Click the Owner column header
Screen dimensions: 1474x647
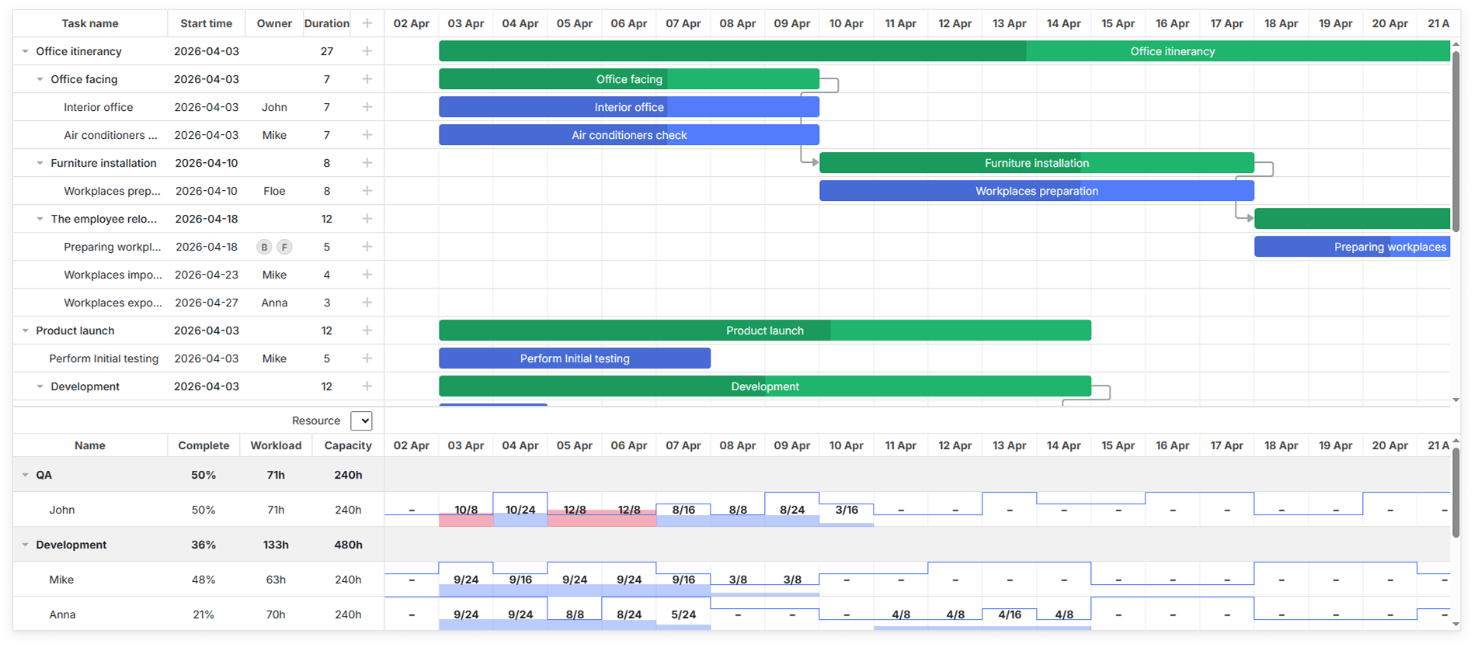[274, 23]
